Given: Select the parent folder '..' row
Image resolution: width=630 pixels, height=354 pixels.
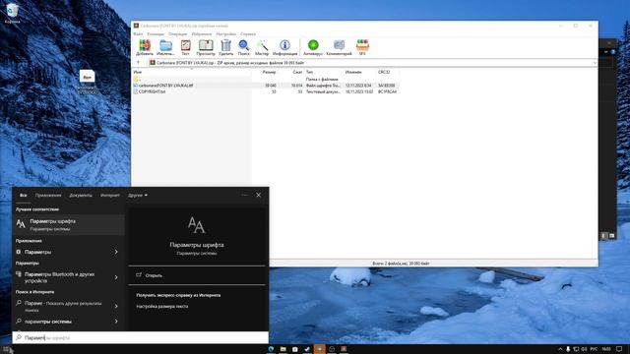Looking at the screenshot, I should point(265,79).
